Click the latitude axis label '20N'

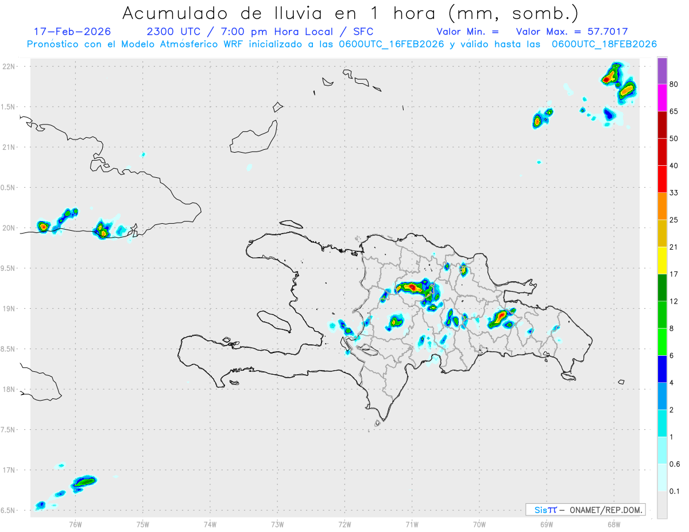[x=9, y=228]
